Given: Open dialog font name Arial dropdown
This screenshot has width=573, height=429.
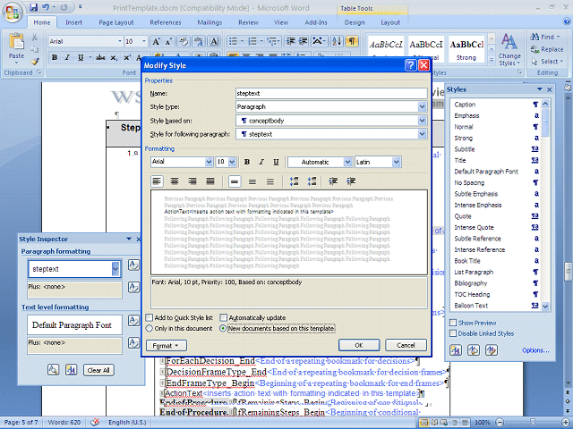Looking at the screenshot, I should (x=209, y=162).
